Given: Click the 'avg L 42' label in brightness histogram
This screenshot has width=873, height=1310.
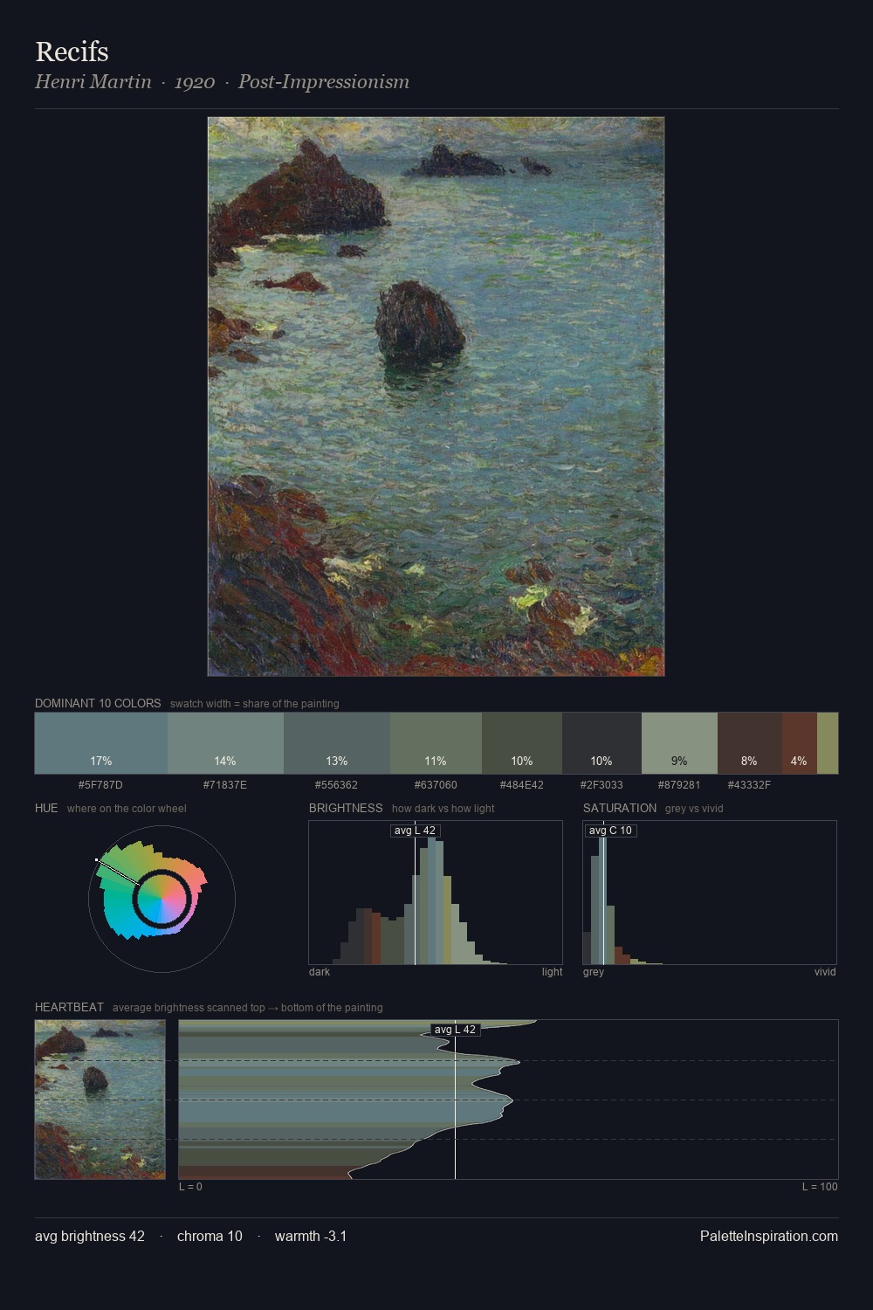Looking at the screenshot, I should (x=415, y=831).
